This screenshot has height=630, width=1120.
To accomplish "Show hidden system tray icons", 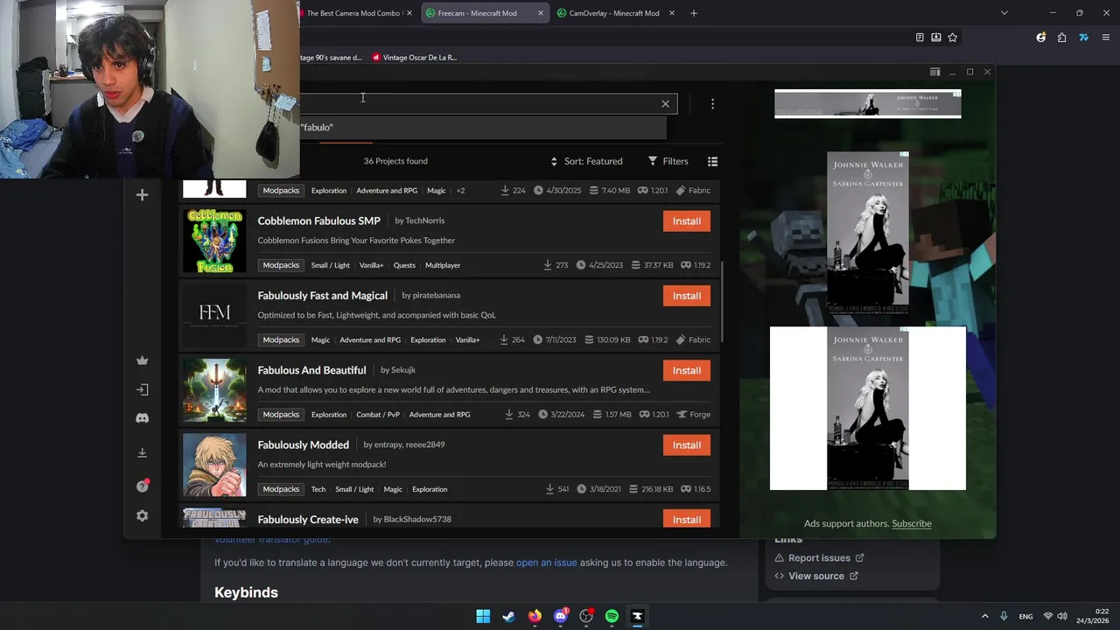I will [984, 616].
